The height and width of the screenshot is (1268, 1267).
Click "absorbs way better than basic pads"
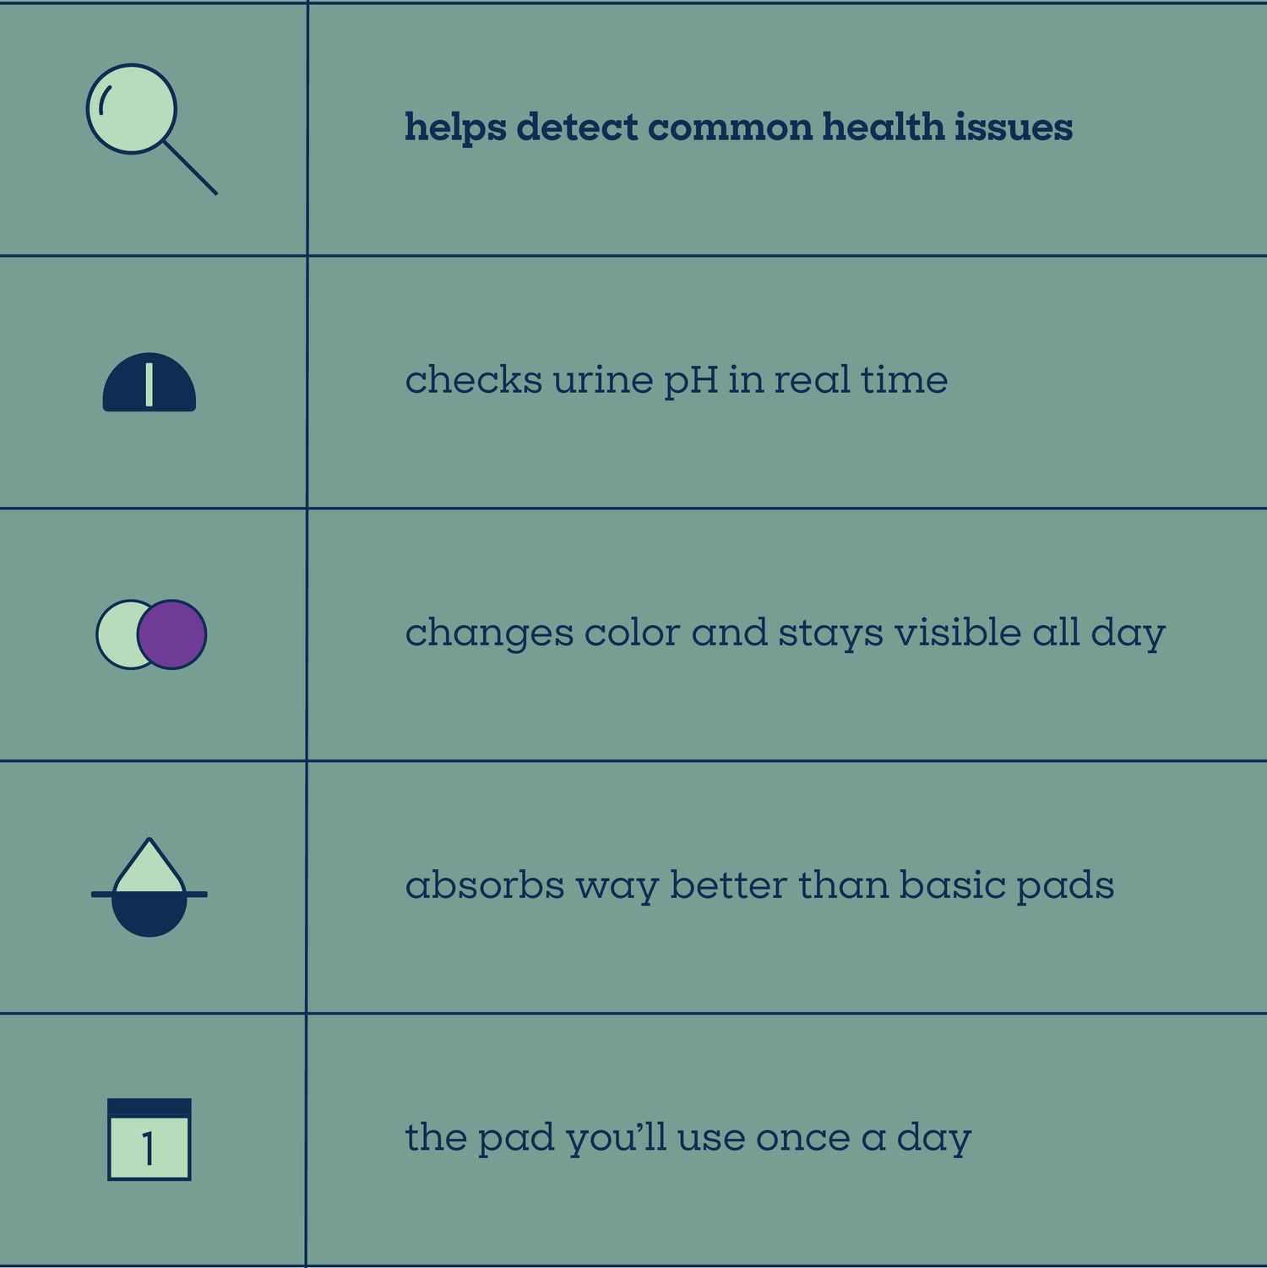pyautogui.click(x=759, y=885)
